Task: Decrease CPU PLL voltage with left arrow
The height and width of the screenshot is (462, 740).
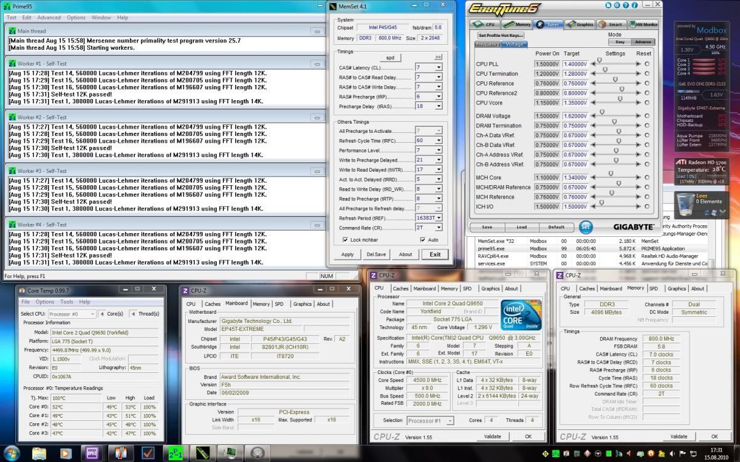Action: coord(593,64)
